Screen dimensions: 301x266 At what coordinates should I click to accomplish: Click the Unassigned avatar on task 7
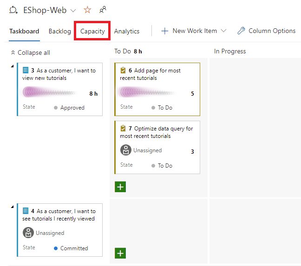(x=126, y=150)
